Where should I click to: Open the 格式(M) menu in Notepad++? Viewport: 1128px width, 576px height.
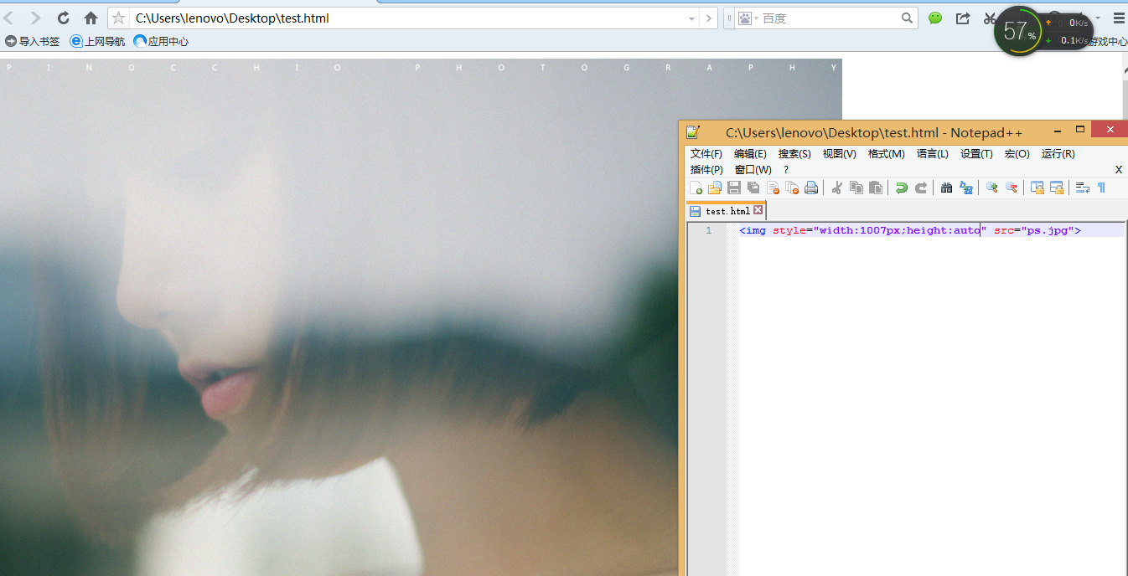(x=886, y=154)
